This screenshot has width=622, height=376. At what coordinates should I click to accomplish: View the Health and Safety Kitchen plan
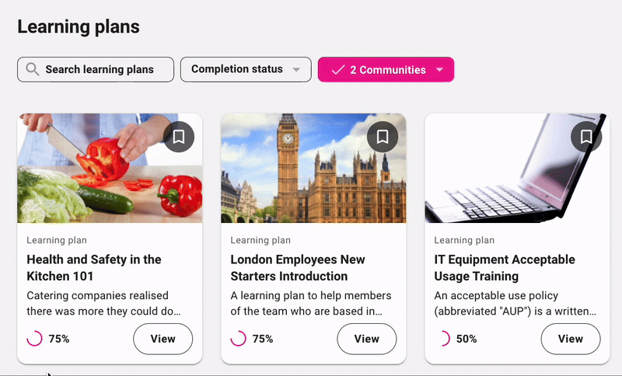162,339
